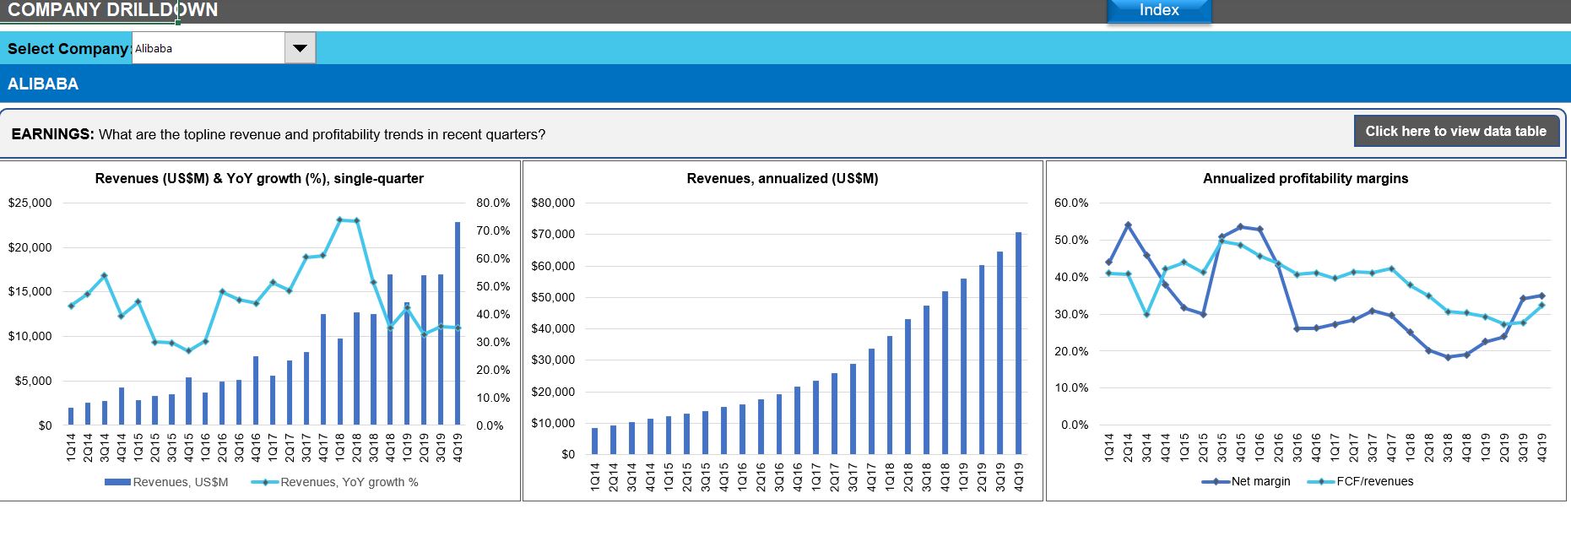
Task: Click the 'Revenues, US$M' legend bar swatch
Action: pos(117,482)
